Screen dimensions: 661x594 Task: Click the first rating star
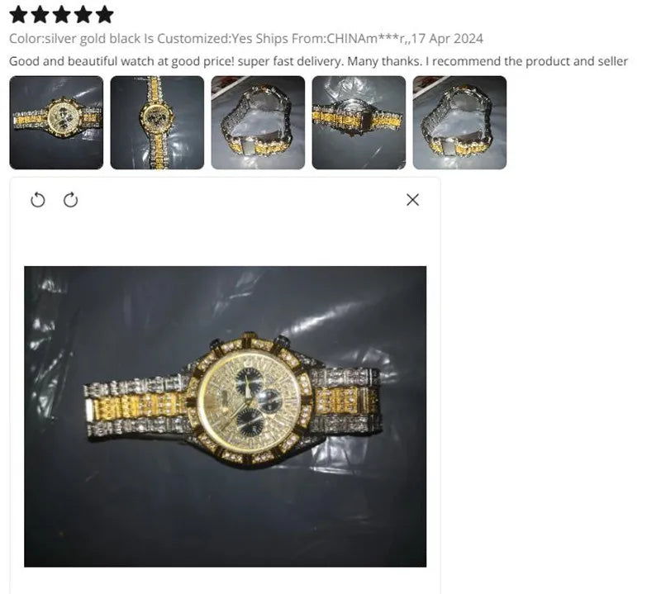point(19,14)
